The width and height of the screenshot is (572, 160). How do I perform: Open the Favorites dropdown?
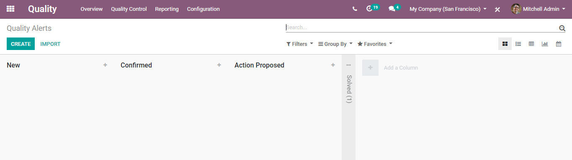tap(375, 44)
